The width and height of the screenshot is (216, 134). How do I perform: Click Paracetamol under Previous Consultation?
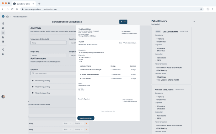(x=162, y=116)
